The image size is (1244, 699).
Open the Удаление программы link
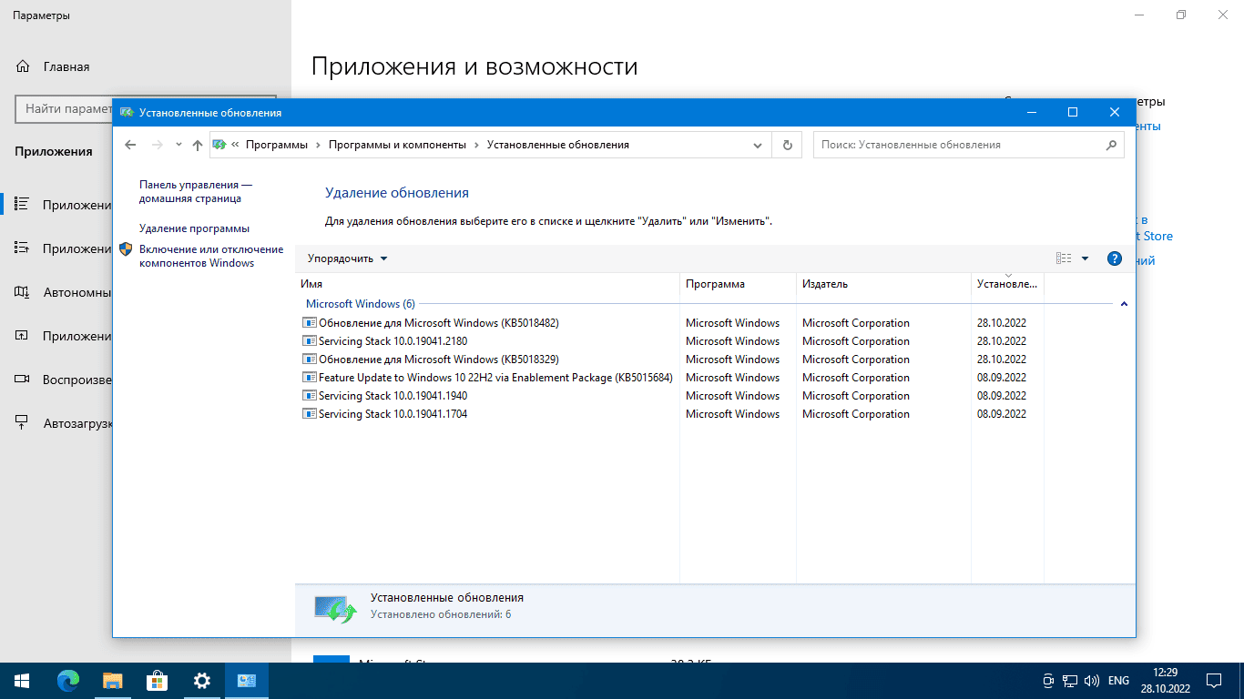tap(194, 228)
